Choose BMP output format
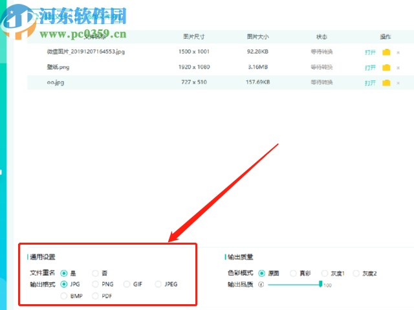 point(64,296)
